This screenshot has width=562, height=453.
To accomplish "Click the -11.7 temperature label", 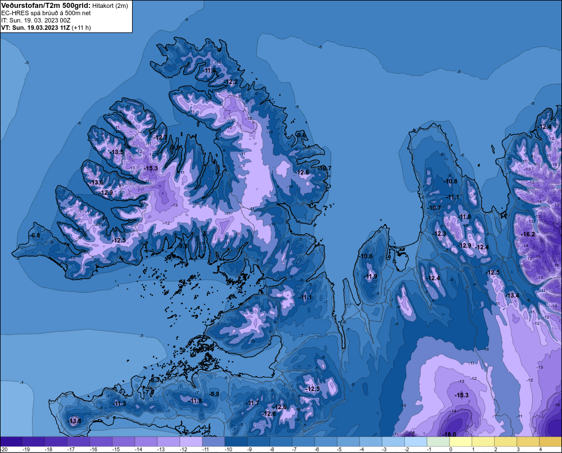I will point(252,403).
